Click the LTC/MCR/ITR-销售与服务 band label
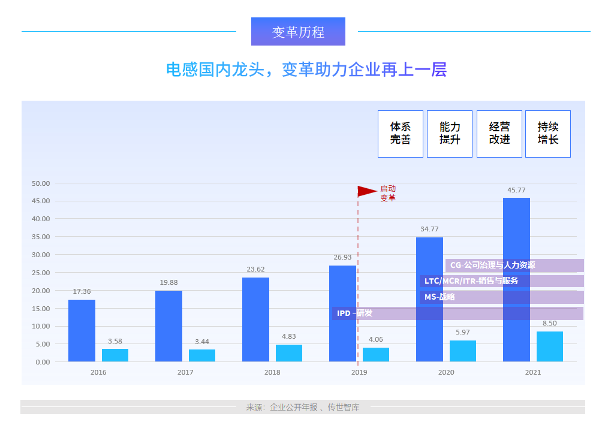Screen dimensions: 602x425 click(x=471, y=281)
